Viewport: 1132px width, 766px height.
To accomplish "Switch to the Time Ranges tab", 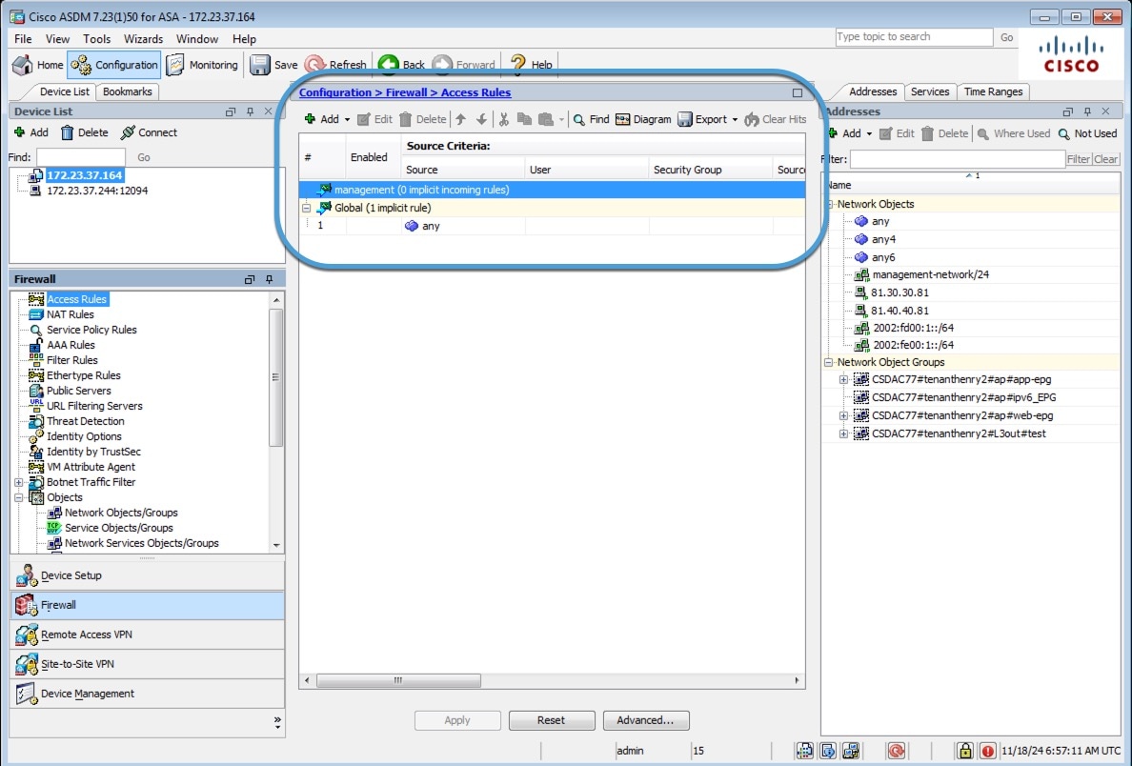I will [994, 91].
